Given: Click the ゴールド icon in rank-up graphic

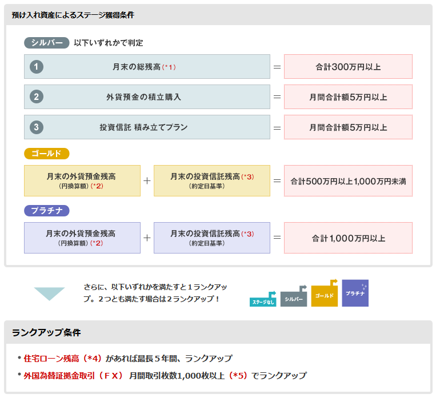Looking at the screenshot, I should pos(324,294).
